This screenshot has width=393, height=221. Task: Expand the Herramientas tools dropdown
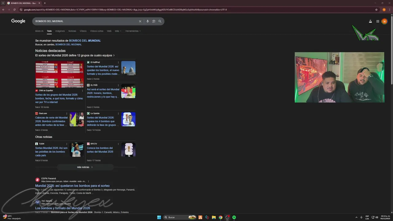[133, 31]
